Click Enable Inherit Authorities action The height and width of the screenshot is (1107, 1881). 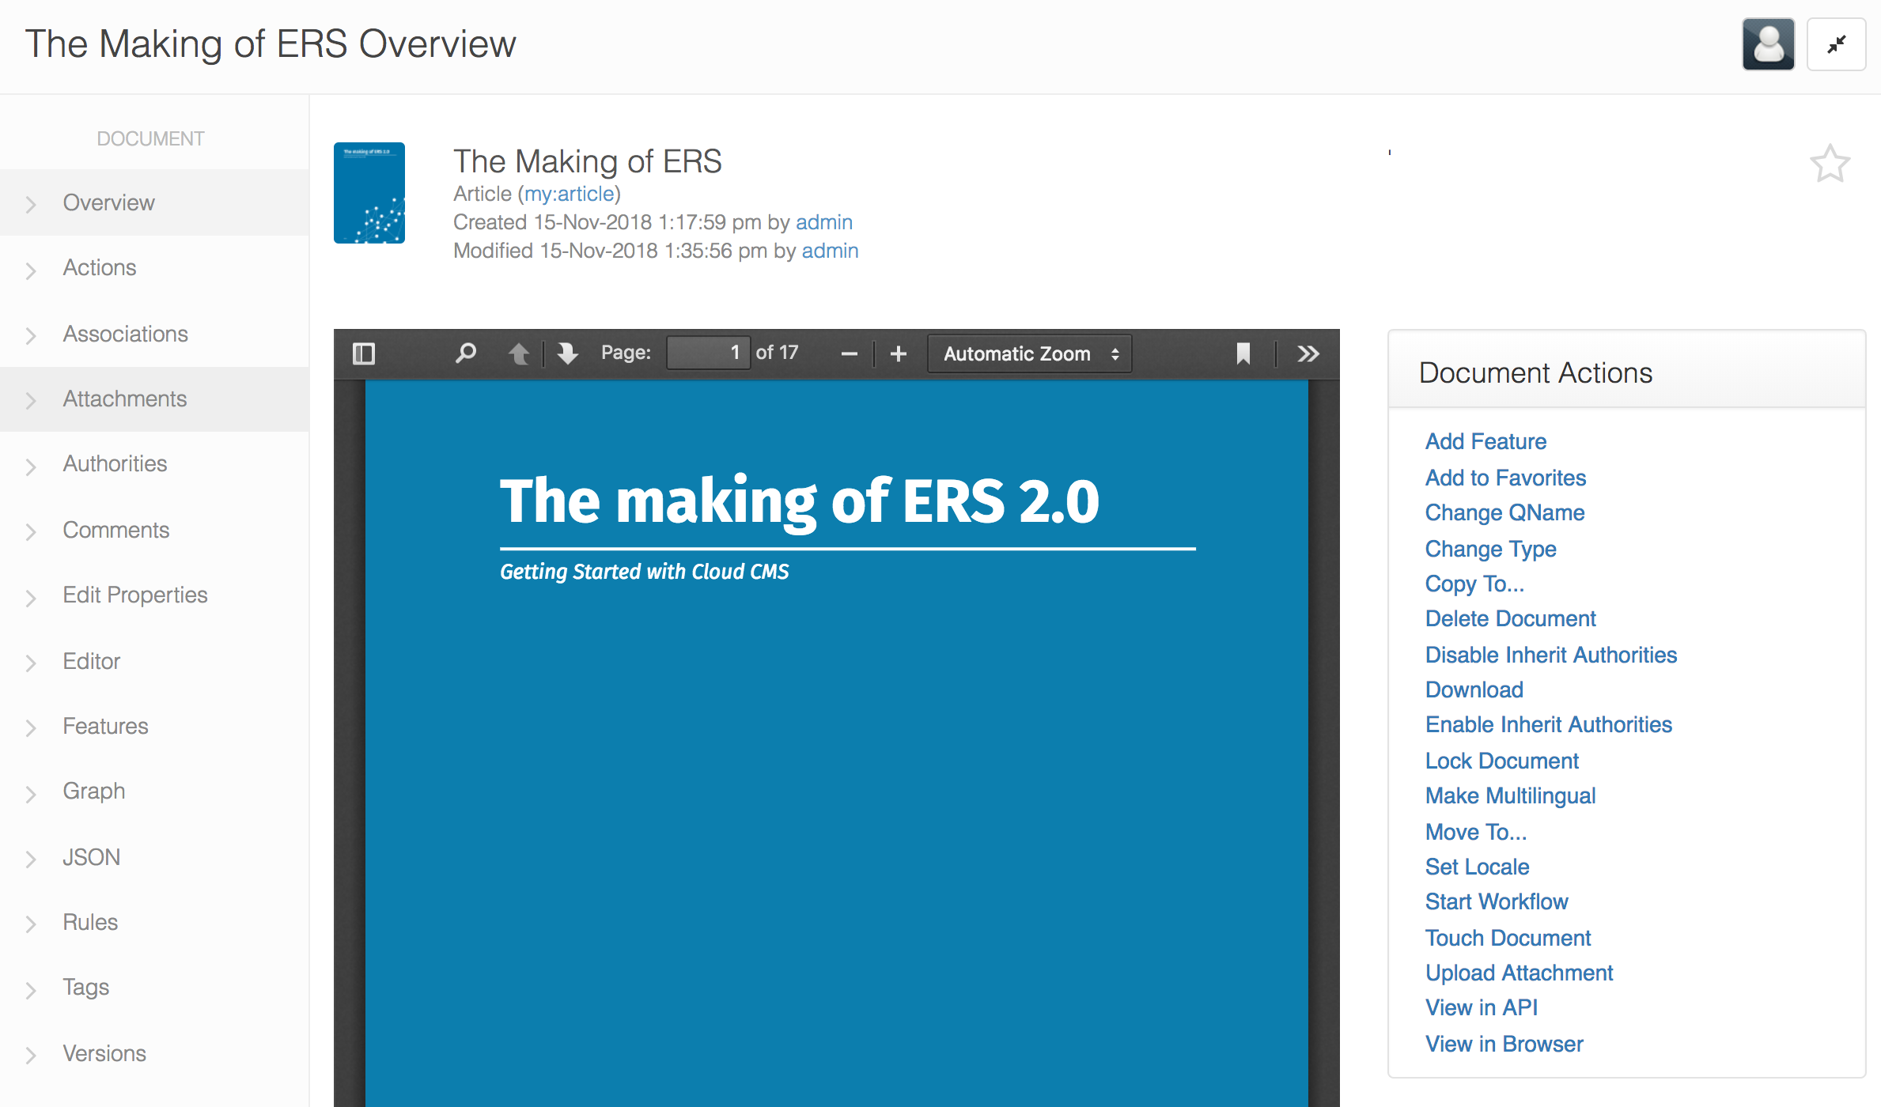click(x=1548, y=724)
